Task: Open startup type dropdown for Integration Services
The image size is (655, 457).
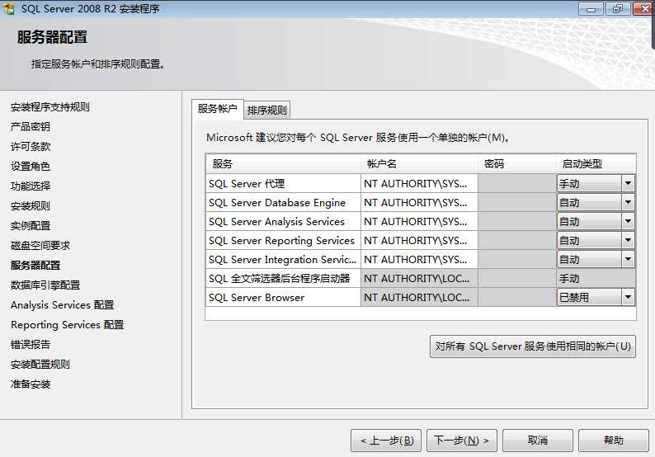Action: pos(628,259)
